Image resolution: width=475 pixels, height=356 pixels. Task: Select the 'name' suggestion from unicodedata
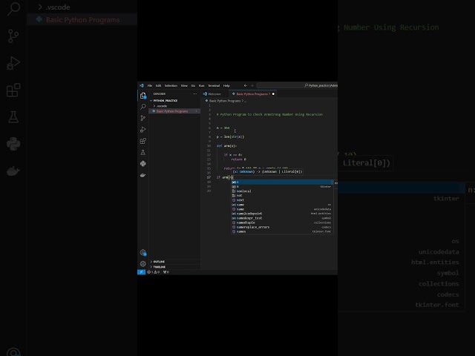[282, 209]
